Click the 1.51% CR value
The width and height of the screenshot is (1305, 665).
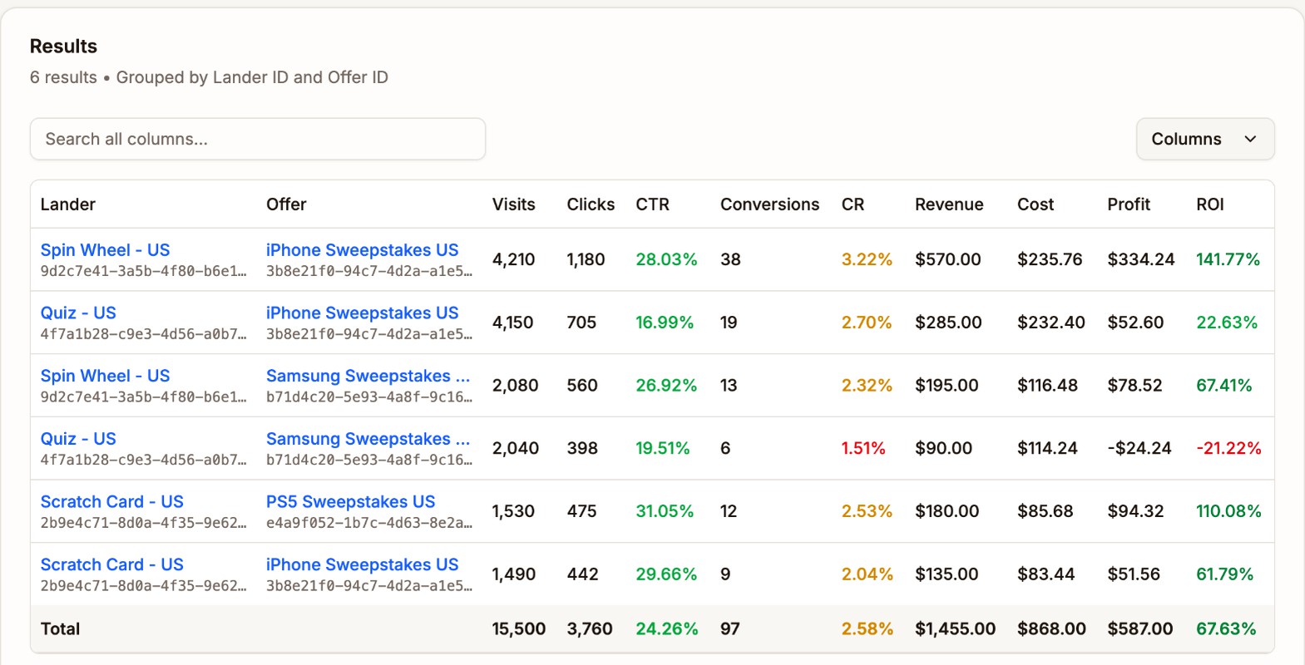coord(863,448)
